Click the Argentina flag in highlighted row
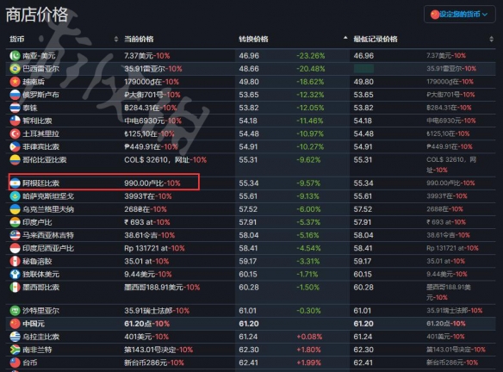Image resolution: width=503 pixels, height=372 pixels. pyautogui.click(x=15, y=183)
